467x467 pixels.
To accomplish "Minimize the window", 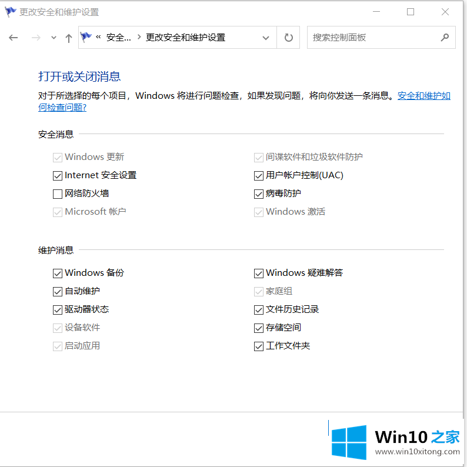I will pyautogui.click(x=376, y=12).
